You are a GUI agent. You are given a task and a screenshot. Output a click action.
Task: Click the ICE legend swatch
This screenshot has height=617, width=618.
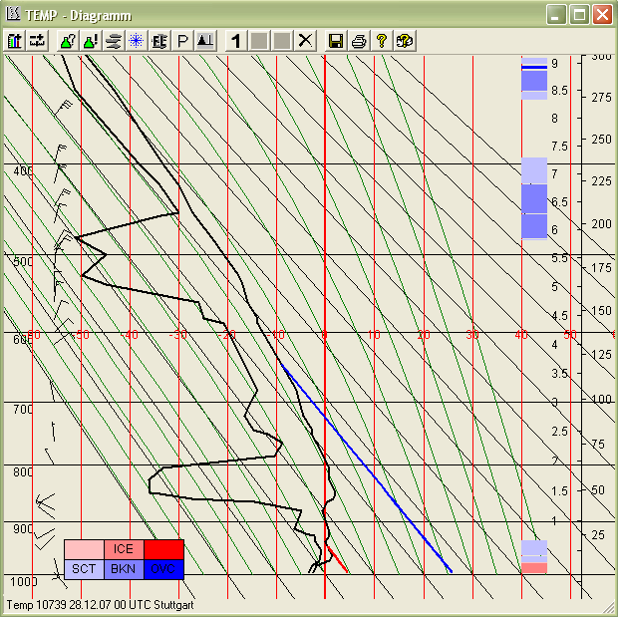[x=124, y=549]
